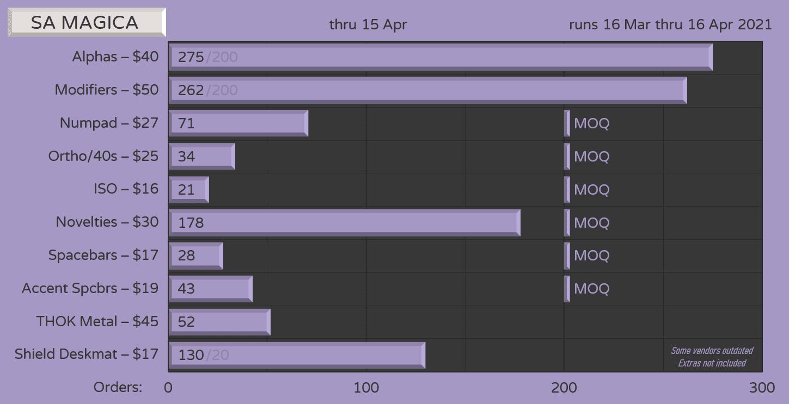Click the 'Accent Spcbrs – $19' label
789x404 pixels.
[x=90, y=288]
